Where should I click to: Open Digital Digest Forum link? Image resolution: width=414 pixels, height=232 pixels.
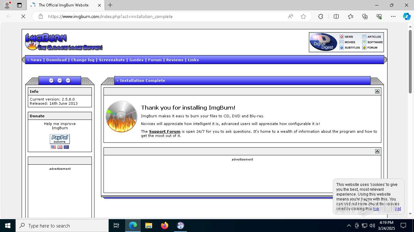(x=370, y=48)
